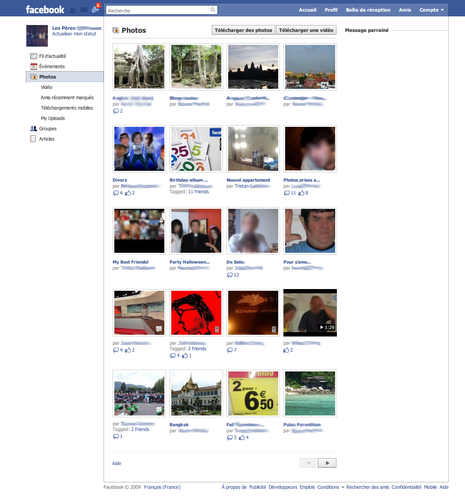This screenshot has width=465, height=500.
Task: Open the Bangkok album thumbnail
Action: [196, 393]
